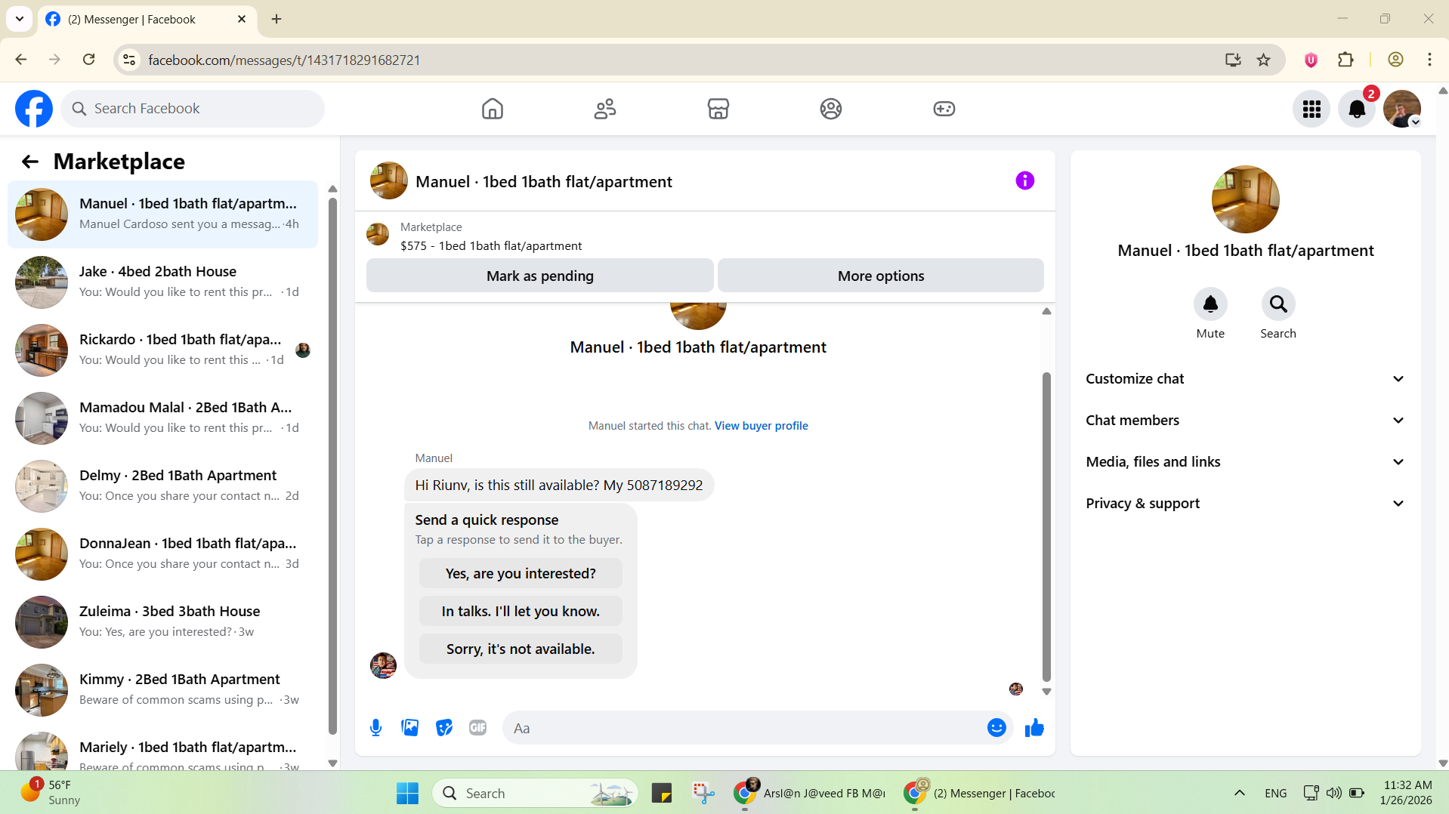
Task: Expand Customize chat section
Action: click(1245, 379)
